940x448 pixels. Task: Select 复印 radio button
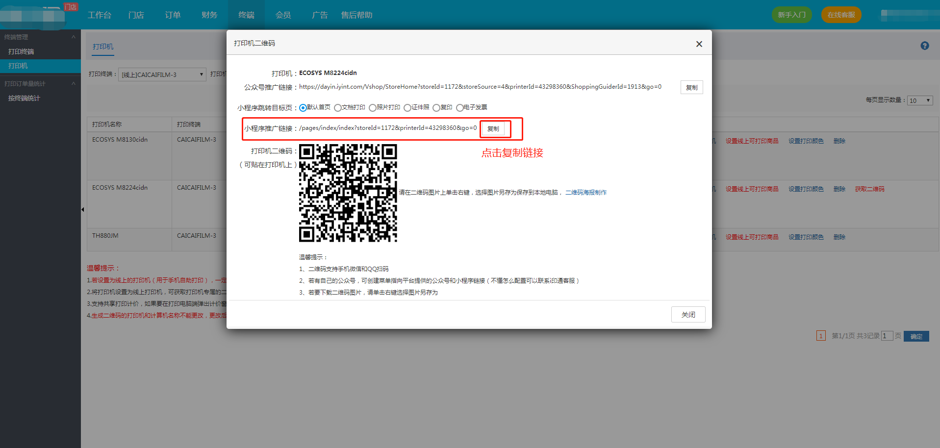point(436,108)
